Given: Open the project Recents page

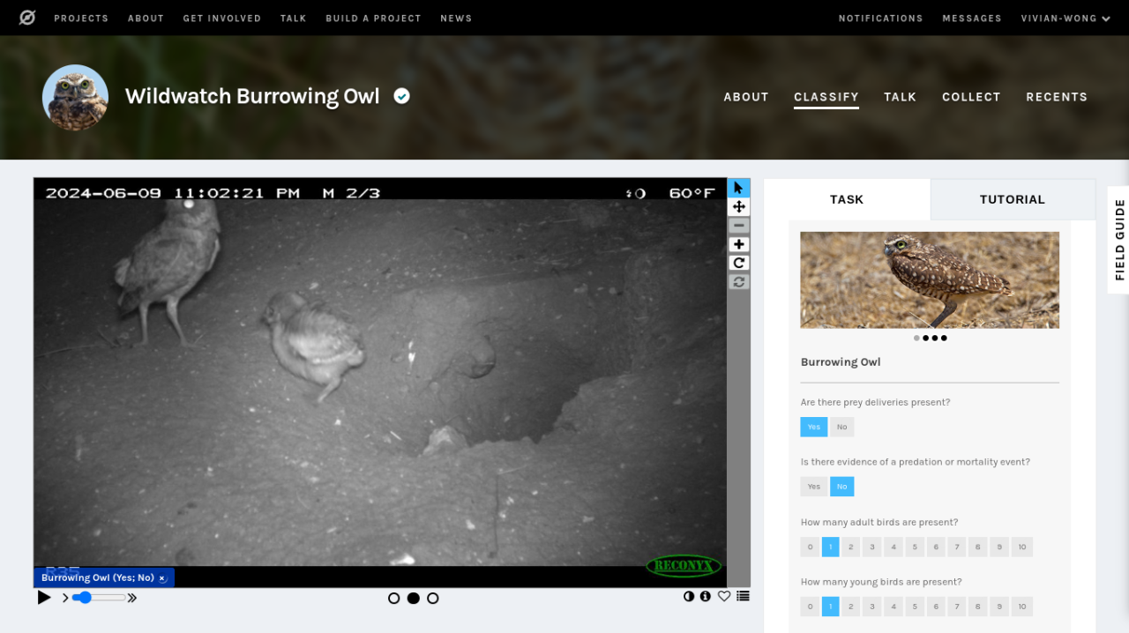Looking at the screenshot, I should 1057,97.
